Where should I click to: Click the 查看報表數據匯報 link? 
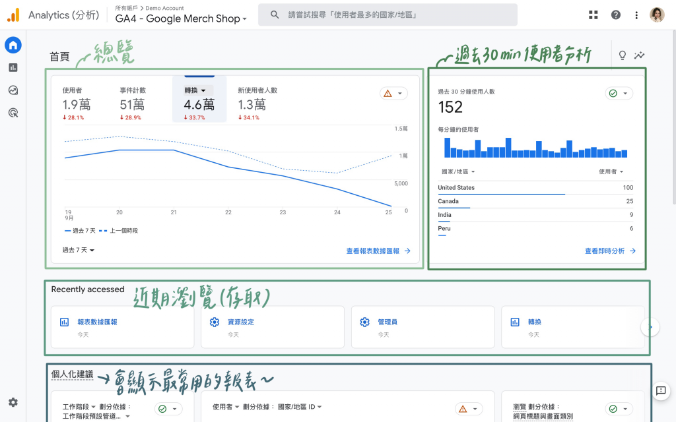click(x=378, y=251)
